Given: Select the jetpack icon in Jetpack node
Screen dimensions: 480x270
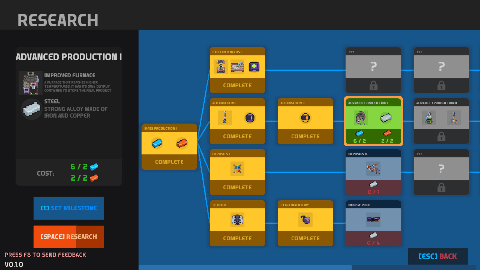Looking at the screenshot, I should click(x=237, y=220).
